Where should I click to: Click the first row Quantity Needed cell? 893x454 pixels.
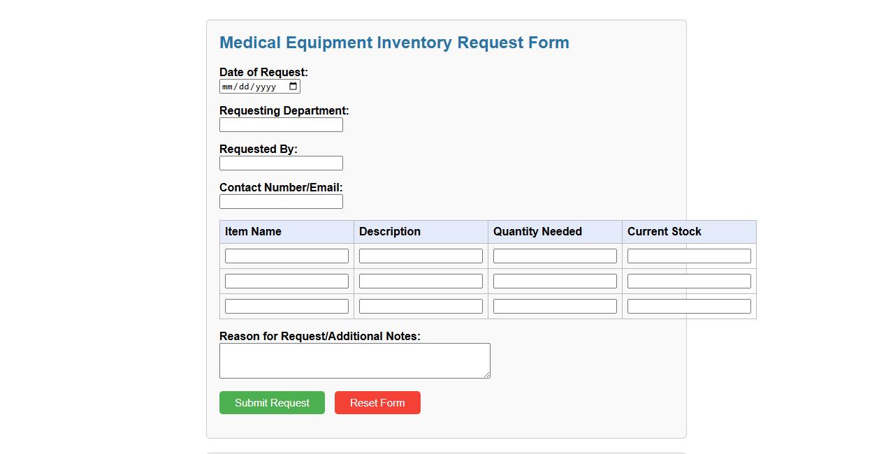(554, 255)
